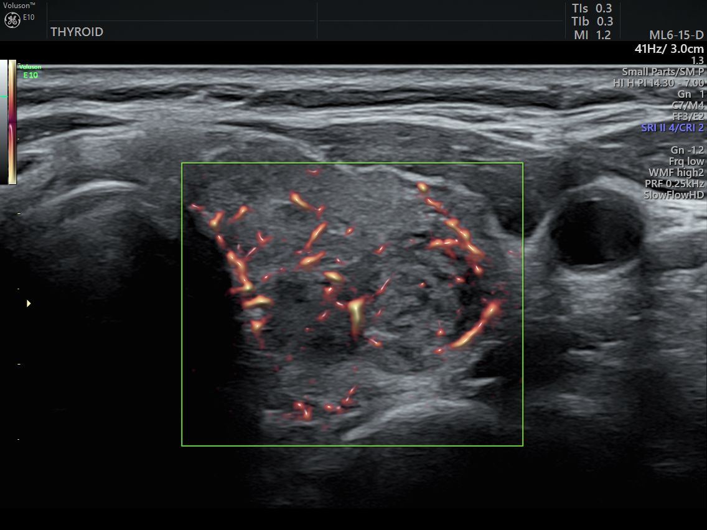Click the green Voluson E10 label by the color bar
Image resolution: width=707 pixels, height=530 pixels.
coord(30,71)
